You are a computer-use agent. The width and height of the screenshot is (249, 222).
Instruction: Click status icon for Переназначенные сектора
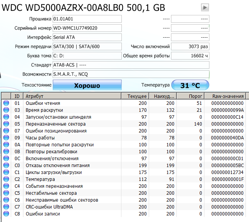pos(6,124)
